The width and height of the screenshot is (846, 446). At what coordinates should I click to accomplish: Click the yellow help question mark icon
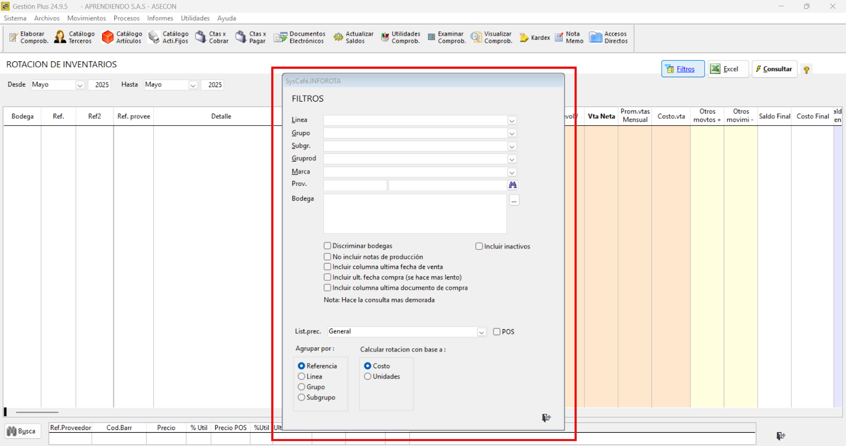806,70
